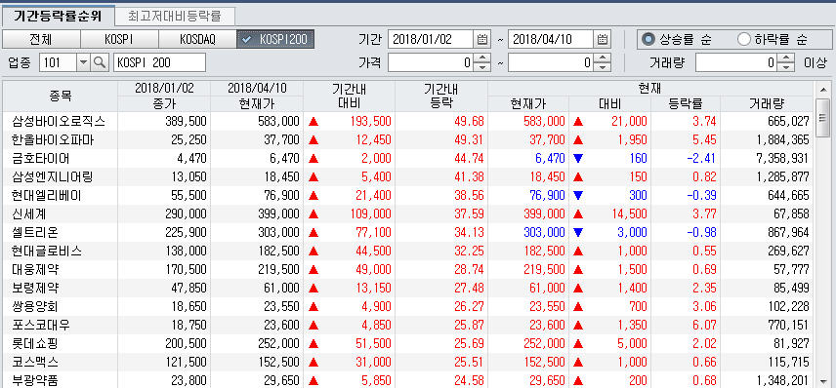The width and height of the screenshot is (836, 388).
Task: Select the 현대엘리베이 row
Action: coord(408,195)
